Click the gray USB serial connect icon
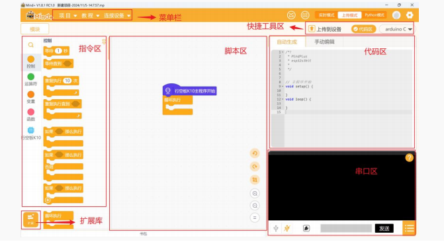The height and width of the screenshot is (242, 444). click(x=276, y=228)
